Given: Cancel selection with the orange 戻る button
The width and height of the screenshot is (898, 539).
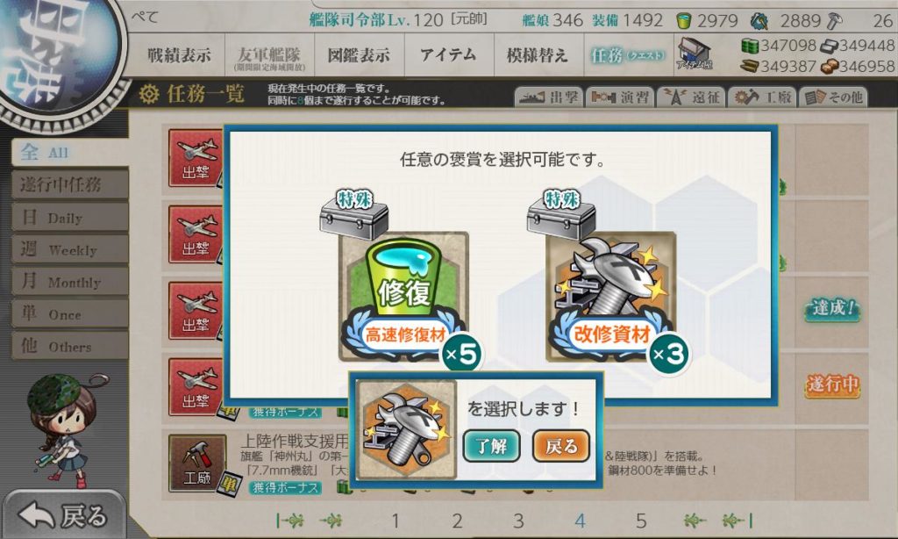Looking at the screenshot, I should point(560,446).
